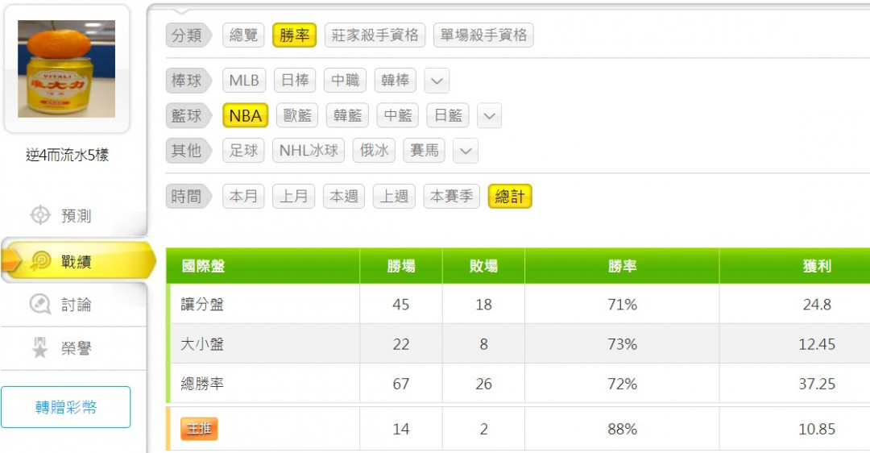Screen dimensions: 870x453
Task: Click the 主推 orange badge
Action: [x=199, y=429]
